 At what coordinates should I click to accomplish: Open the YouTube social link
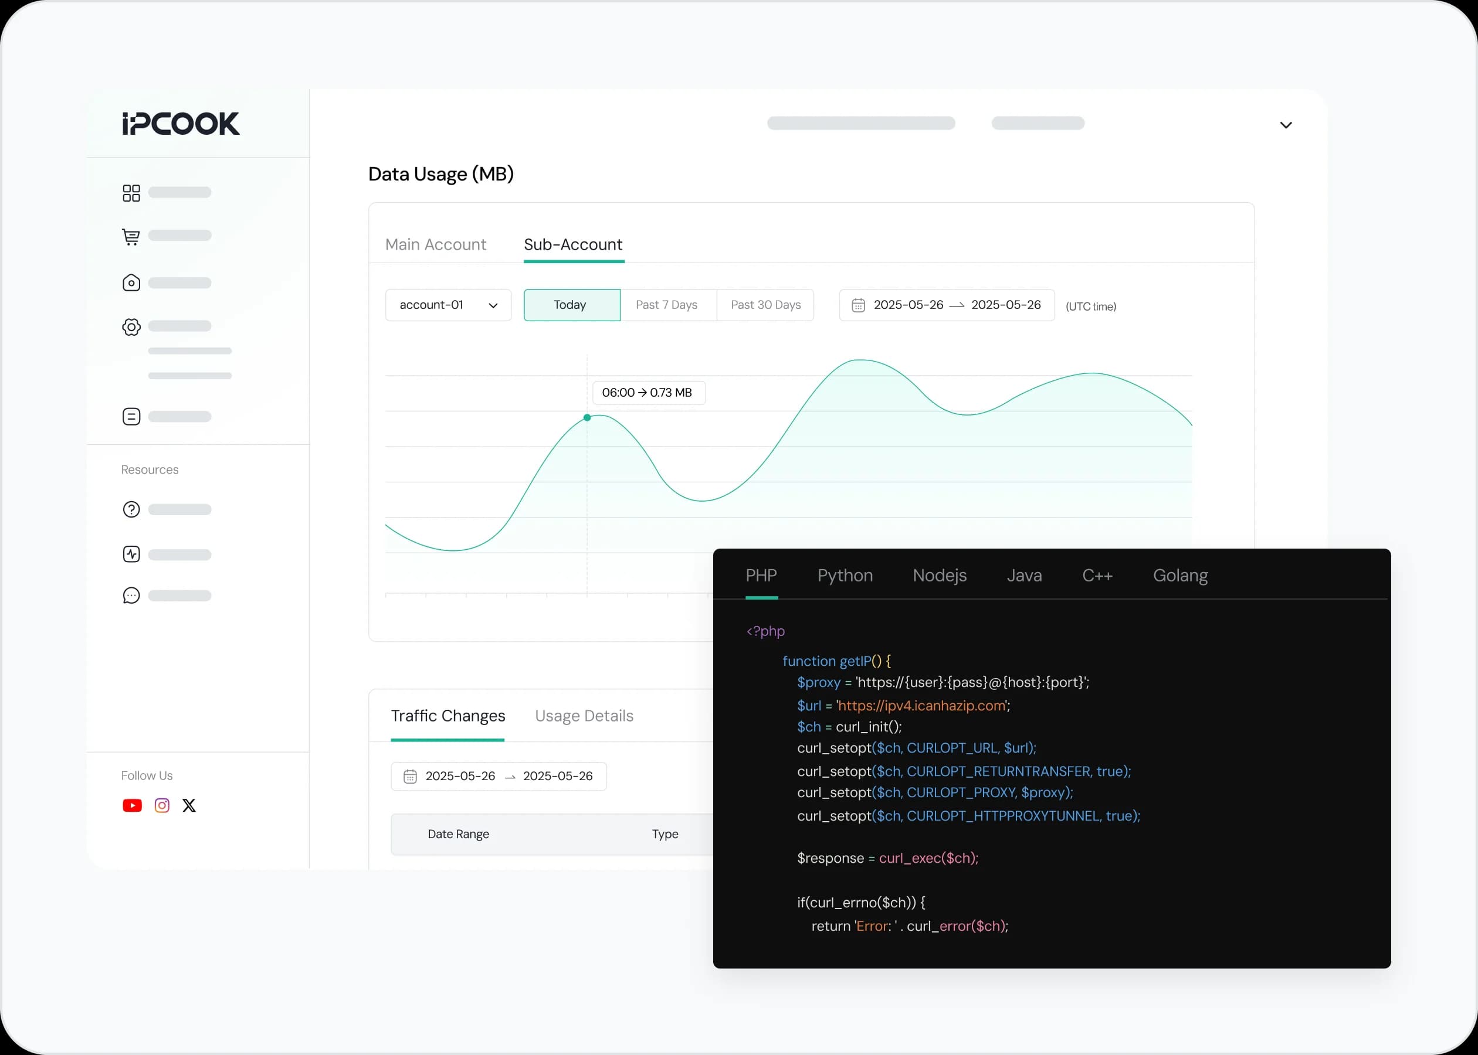[x=132, y=805]
